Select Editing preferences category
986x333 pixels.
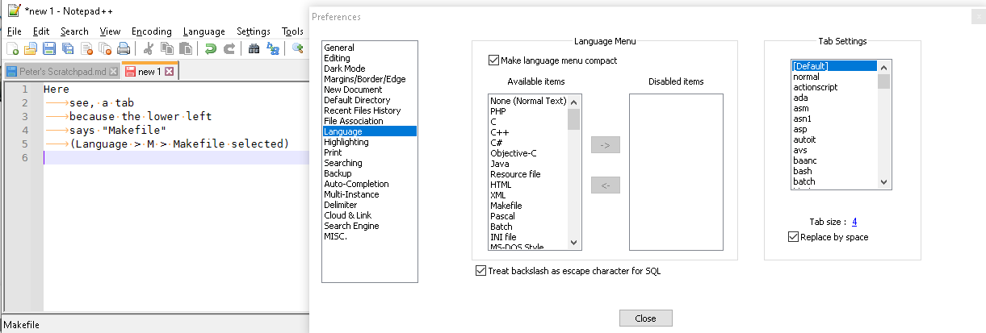(x=369, y=59)
